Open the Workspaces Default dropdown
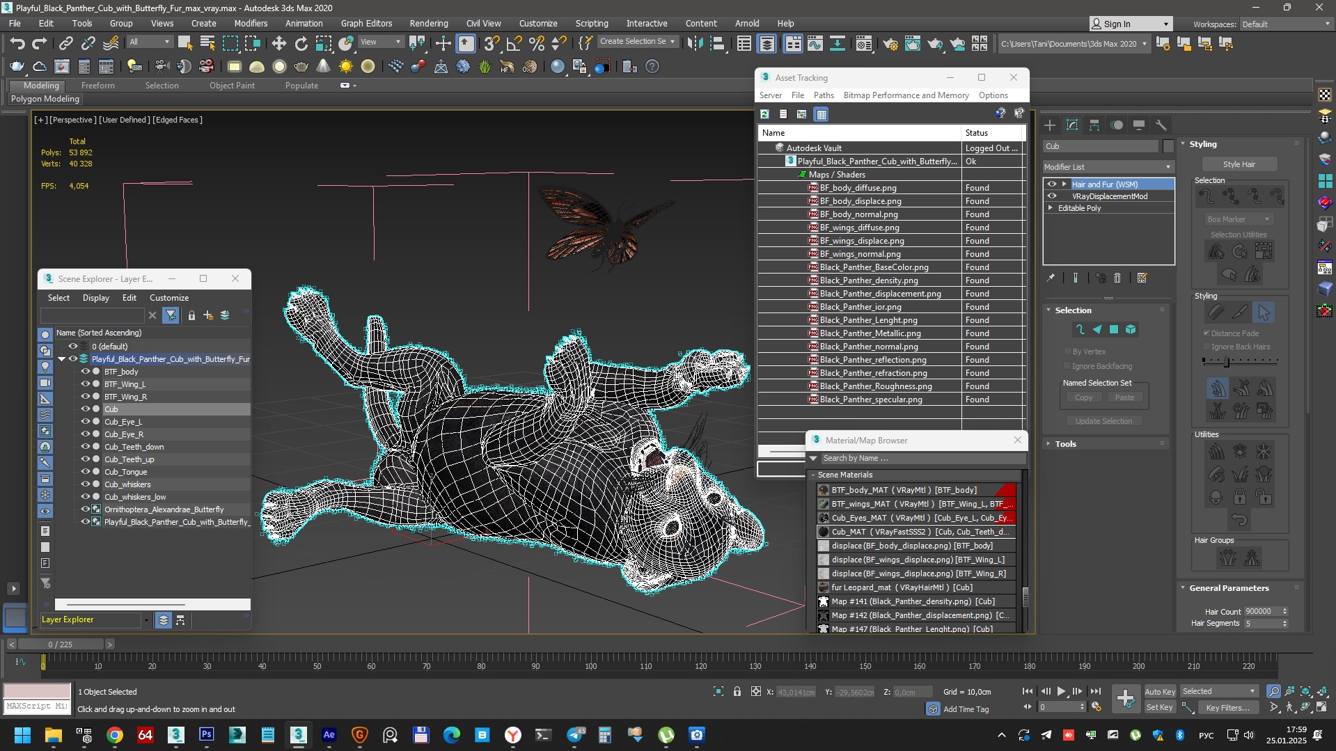The width and height of the screenshot is (1336, 751). (x=1286, y=24)
